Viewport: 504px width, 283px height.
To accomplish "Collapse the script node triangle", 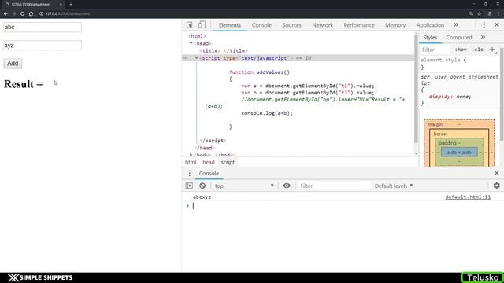I will (196, 58).
